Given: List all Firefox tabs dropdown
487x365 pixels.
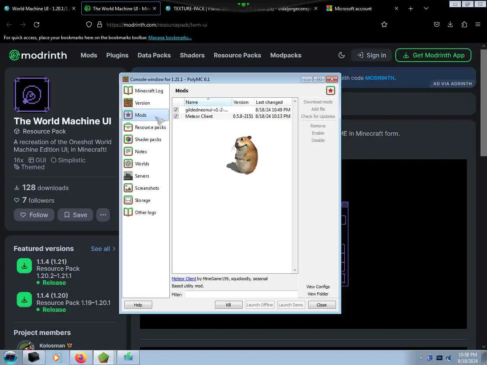Looking at the screenshot, I should (x=426, y=8).
